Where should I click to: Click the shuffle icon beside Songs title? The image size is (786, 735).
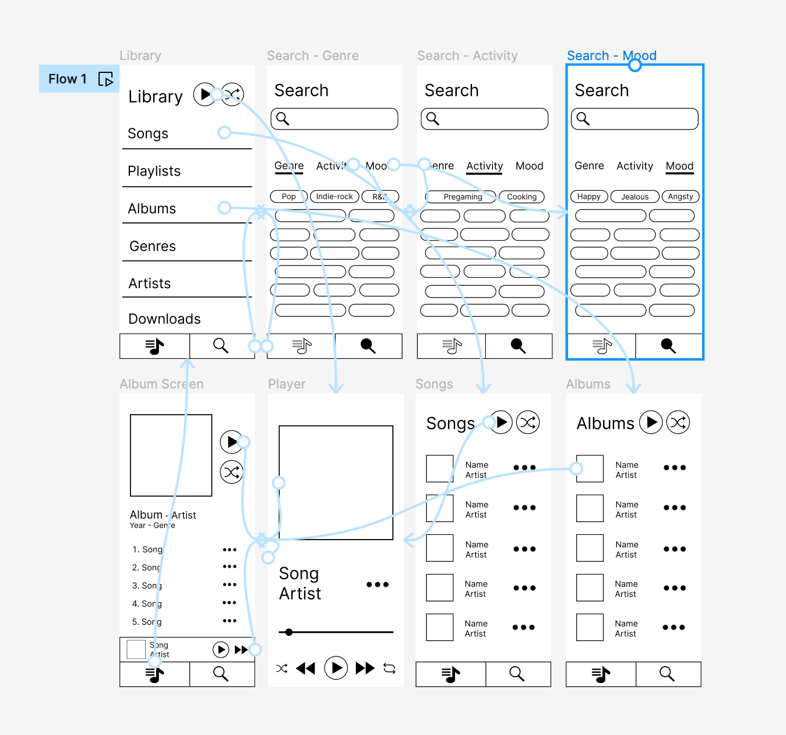click(x=528, y=422)
